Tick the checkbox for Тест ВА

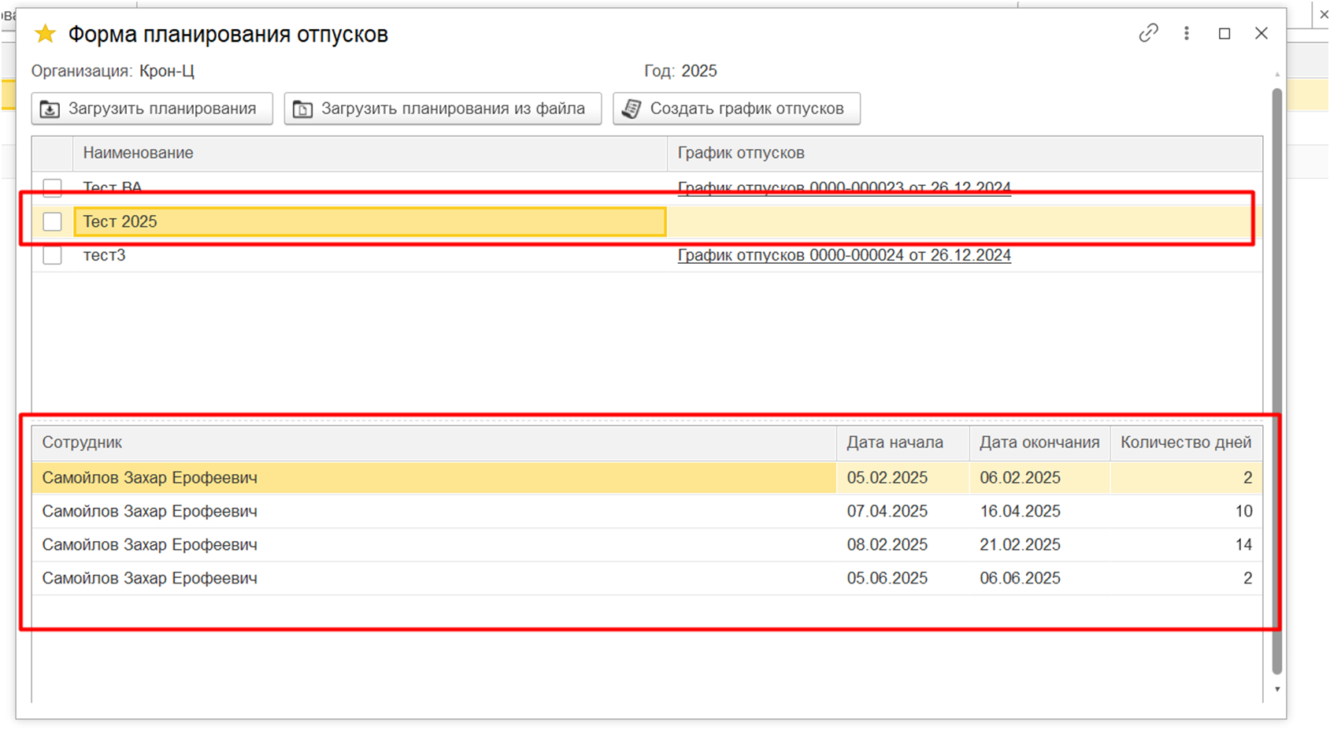[x=52, y=187]
